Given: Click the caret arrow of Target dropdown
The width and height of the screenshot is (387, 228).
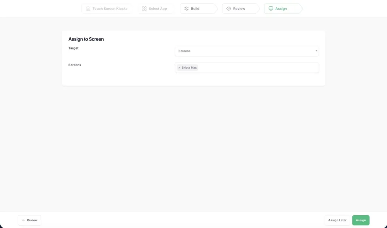Looking at the screenshot, I should [316, 51].
